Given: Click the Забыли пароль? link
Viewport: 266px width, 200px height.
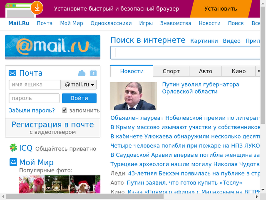Looking at the screenshot, I should click(x=32, y=110).
